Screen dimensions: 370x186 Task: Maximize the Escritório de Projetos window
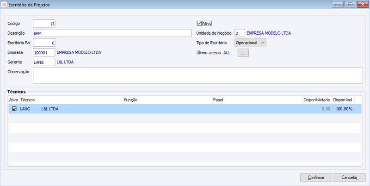350,5
